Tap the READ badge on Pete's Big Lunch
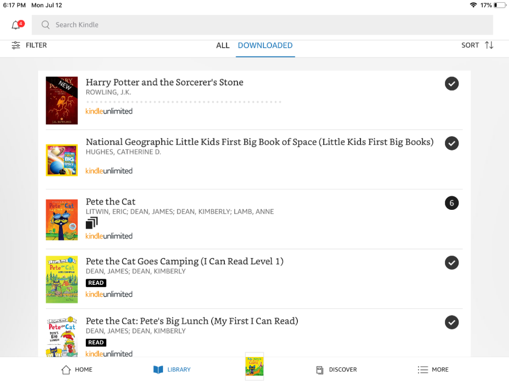 click(96, 343)
